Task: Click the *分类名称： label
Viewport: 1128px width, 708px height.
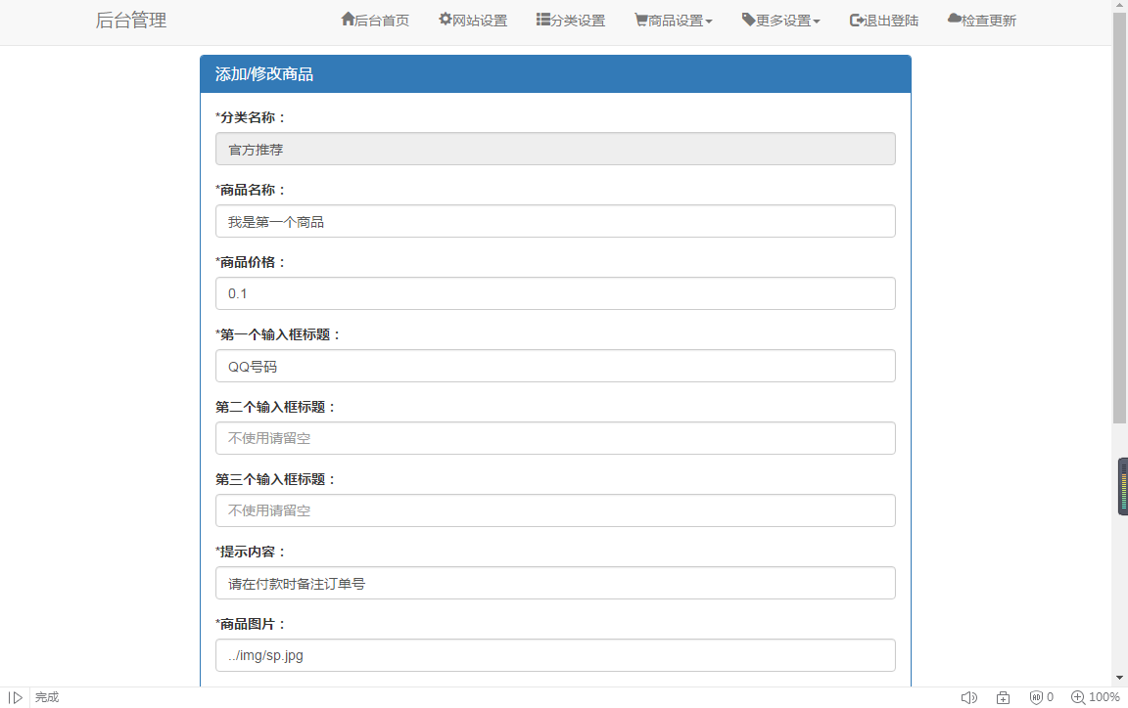Action: [x=251, y=117]
